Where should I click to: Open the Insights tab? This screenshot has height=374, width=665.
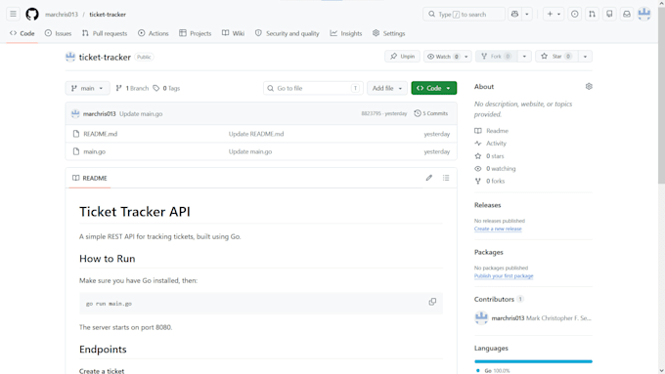pyautogui.click(x=346, y=33)
